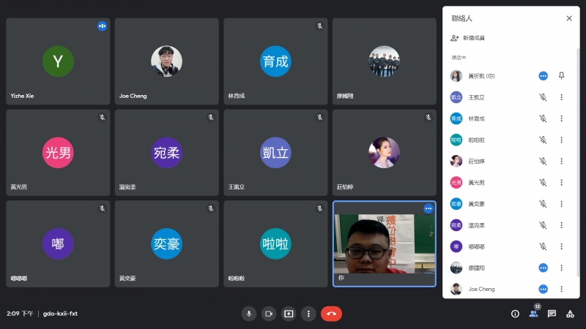Select 溫宛柔 in the contacts list
The width and height of the screenshot is (586, 329).
pos(476,225)
